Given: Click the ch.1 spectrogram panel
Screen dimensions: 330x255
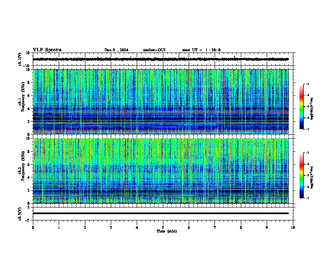Looking at the screenshot, I should click(160, 102).
